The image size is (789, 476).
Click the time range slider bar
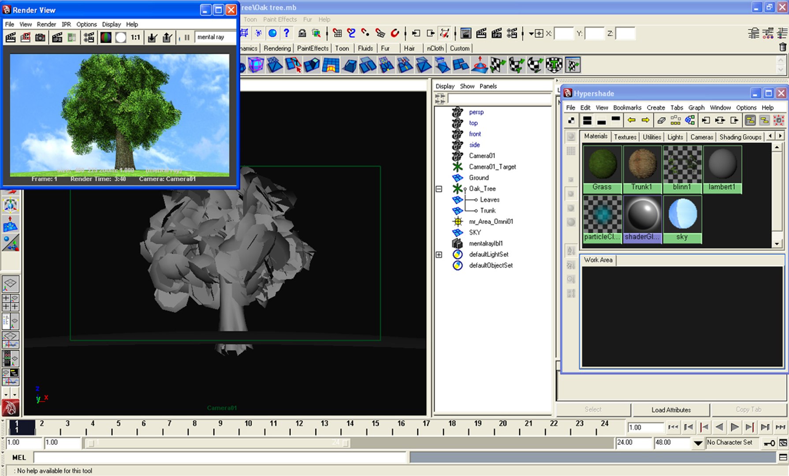pyautogui.click(x=218, y=443)
